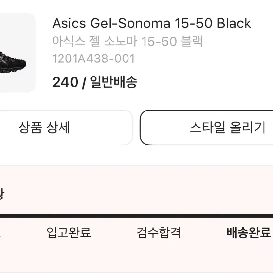273x273 pixels.
Task: Select the 일반배송 delivery type text
Action: coord(114,82)
